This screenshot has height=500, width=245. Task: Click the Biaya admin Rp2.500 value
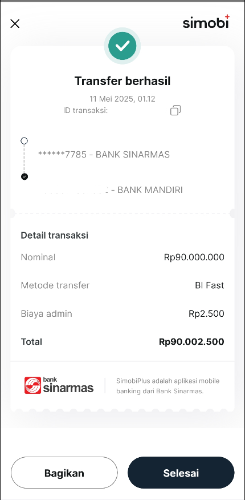tap(206, 314)
